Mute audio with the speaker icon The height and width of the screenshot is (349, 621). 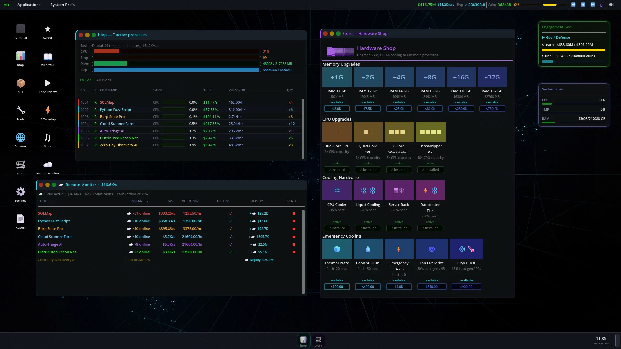(611, 5)
